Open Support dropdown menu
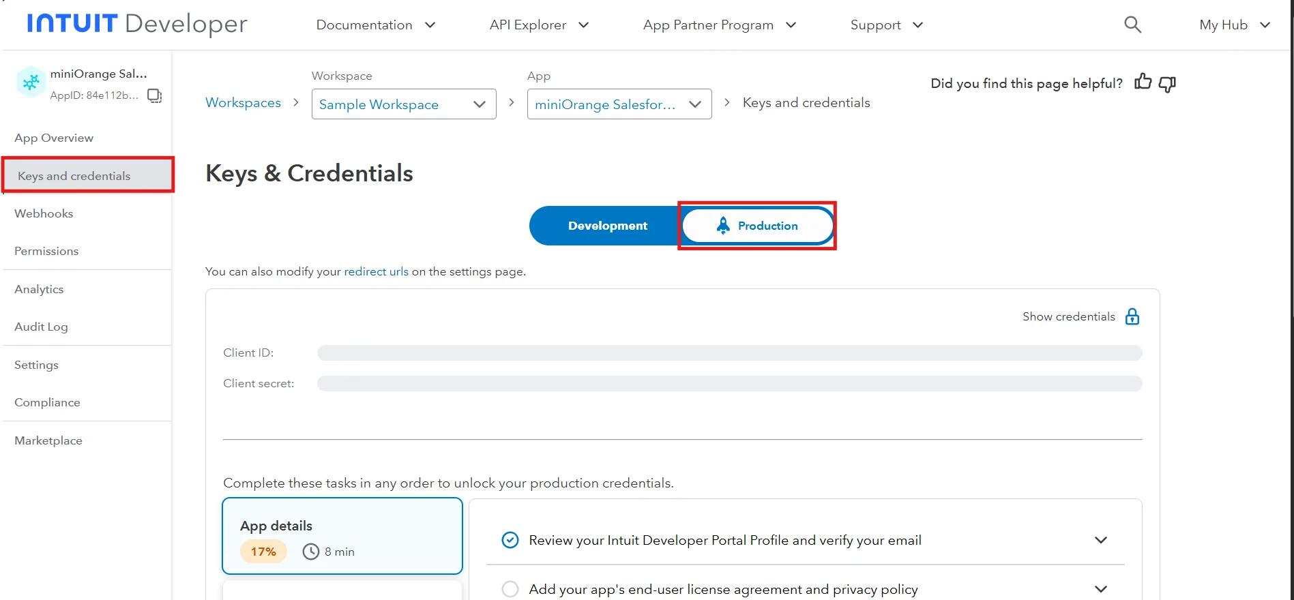Screen dimensions: 1294x600 click(x=887, y=25)
